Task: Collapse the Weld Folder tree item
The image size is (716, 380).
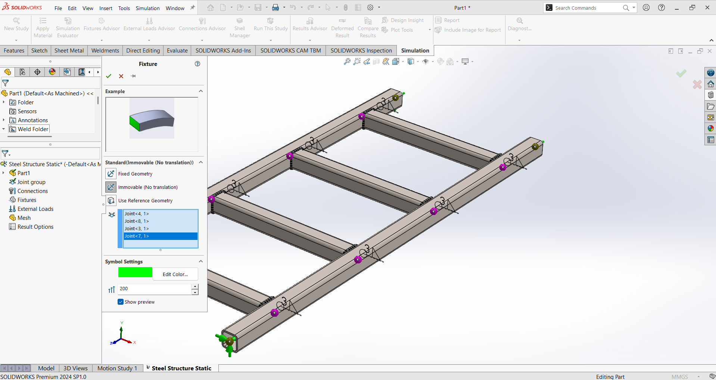Action: pos(4,129)
